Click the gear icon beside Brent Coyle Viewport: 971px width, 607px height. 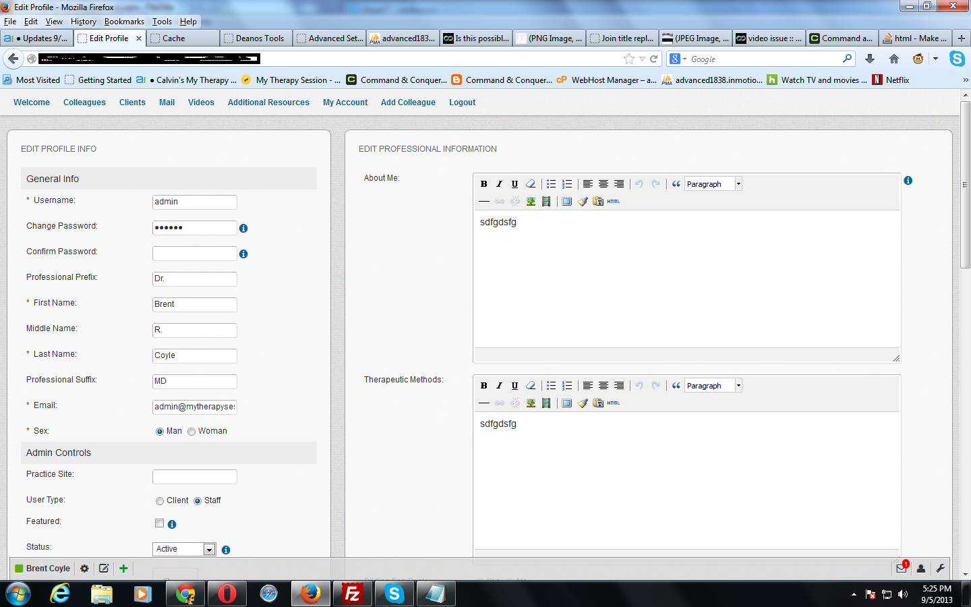point(84,569)
